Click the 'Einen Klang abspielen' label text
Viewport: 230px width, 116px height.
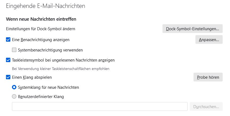pyautogui.click(x=32, y=77)
